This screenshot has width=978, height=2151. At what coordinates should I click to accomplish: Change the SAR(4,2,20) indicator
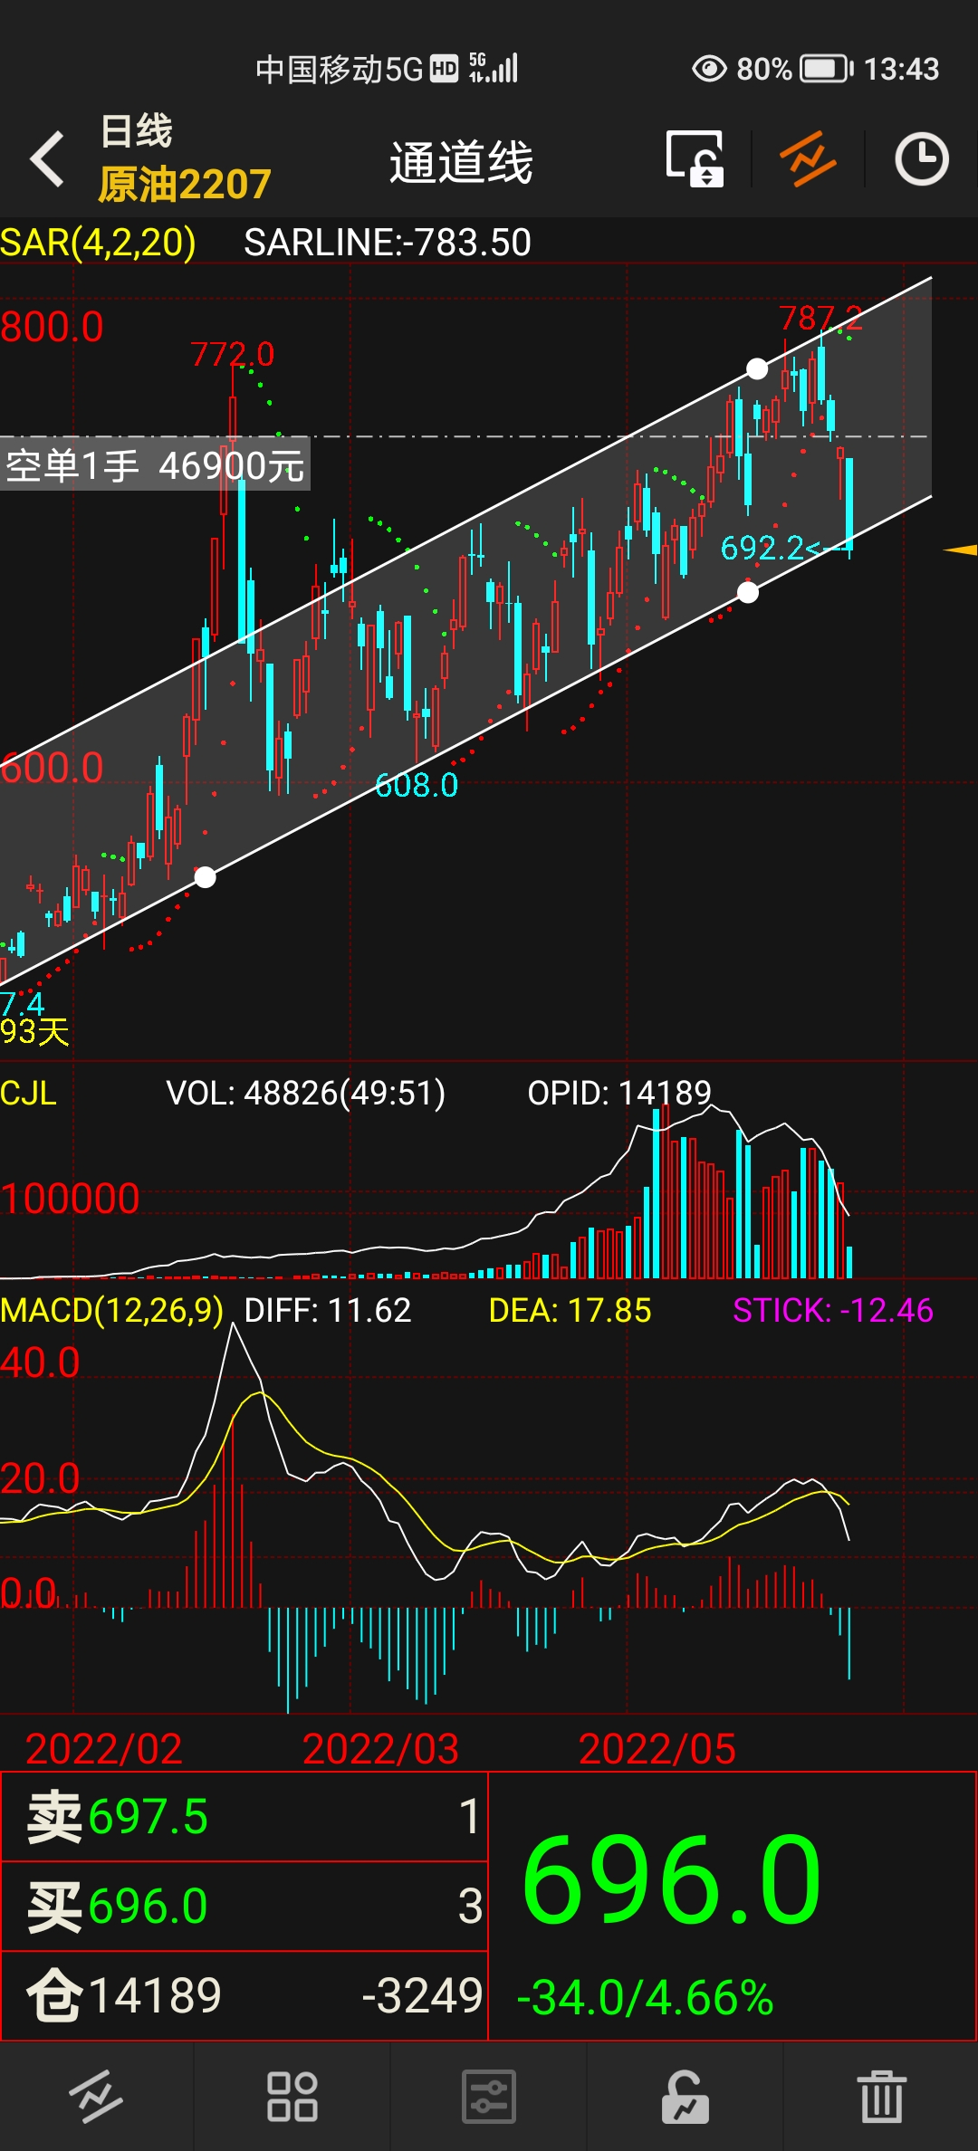[98, 243]
